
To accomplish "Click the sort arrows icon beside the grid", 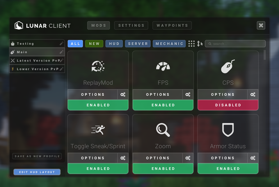I will click(x=200, y=44).
